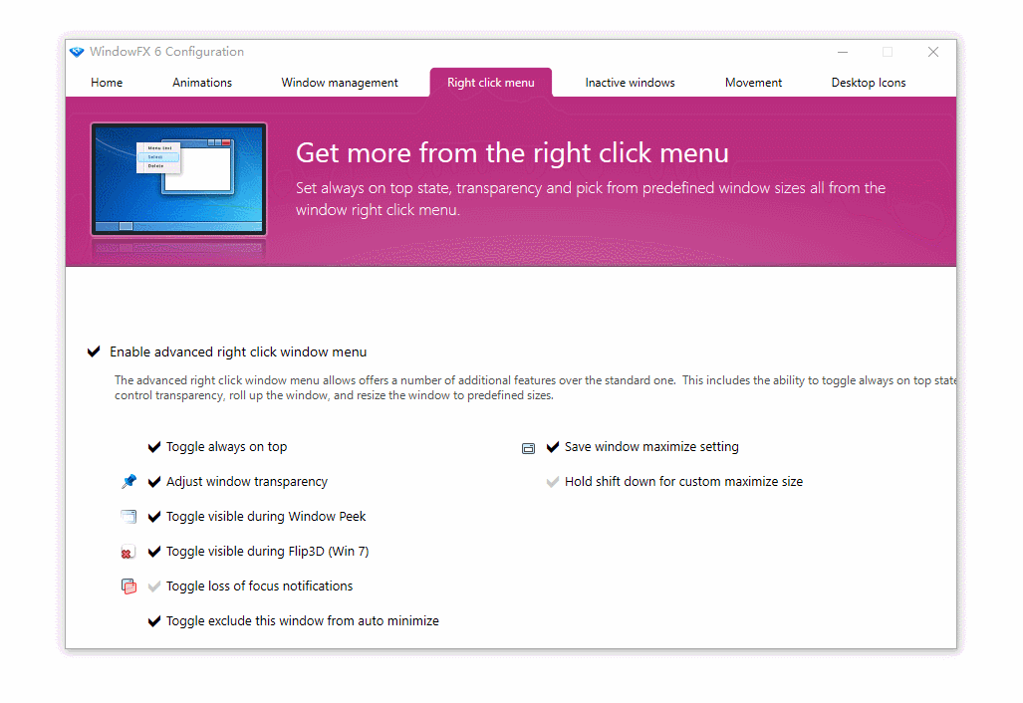Click the red window icon beside focus notifications
The image size is (1023, 703).
pyautogui.click(x=129, y=586)
